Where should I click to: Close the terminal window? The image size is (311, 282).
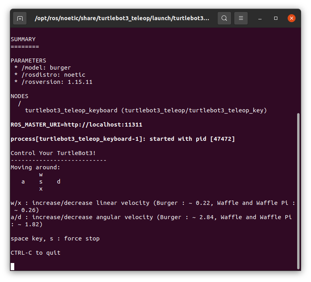click(x=292, y=18)
